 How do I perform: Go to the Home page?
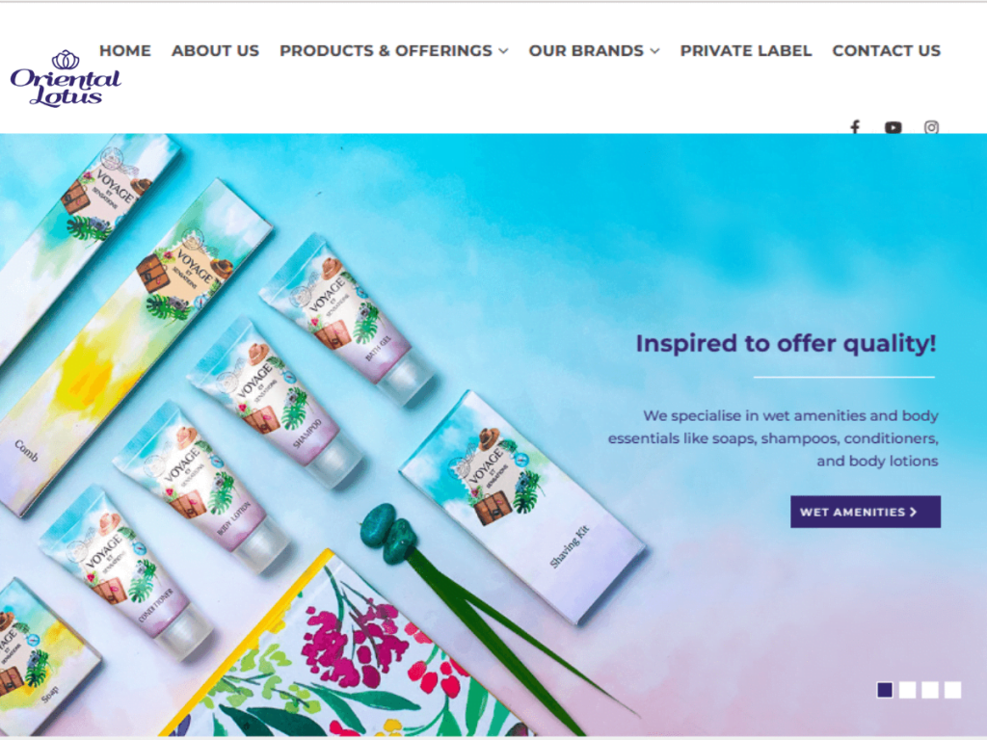(125, 50)
